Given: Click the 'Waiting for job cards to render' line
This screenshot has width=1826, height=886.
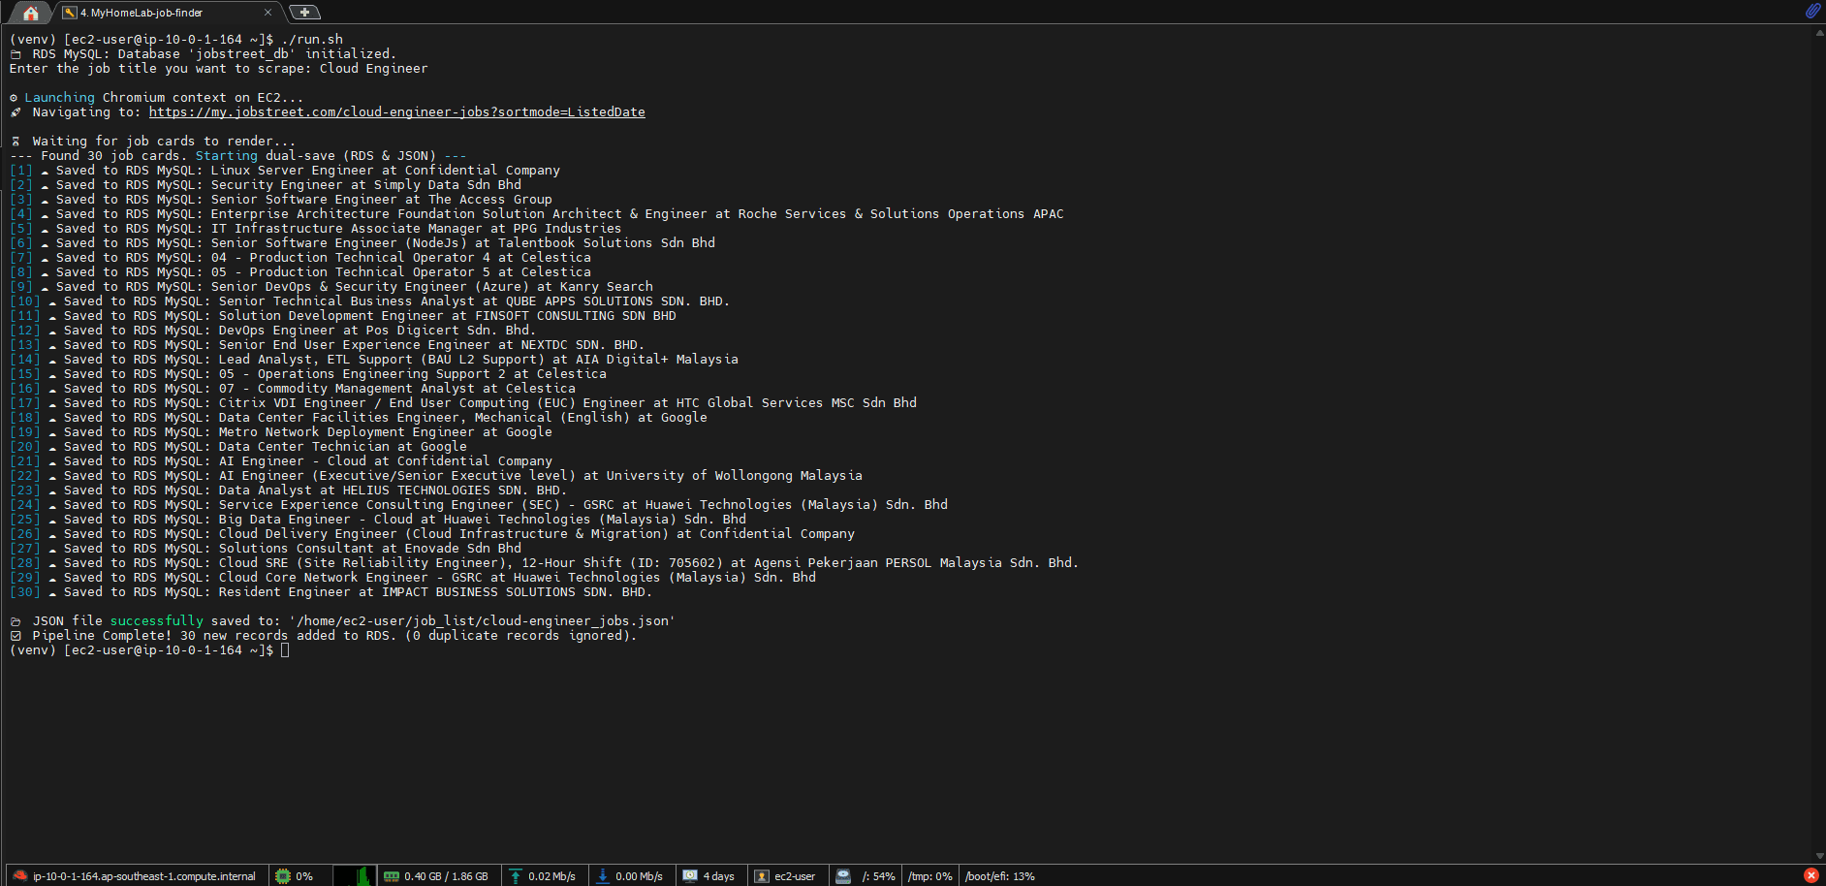Looking at the screenshot, I should [x=153, y=142].
